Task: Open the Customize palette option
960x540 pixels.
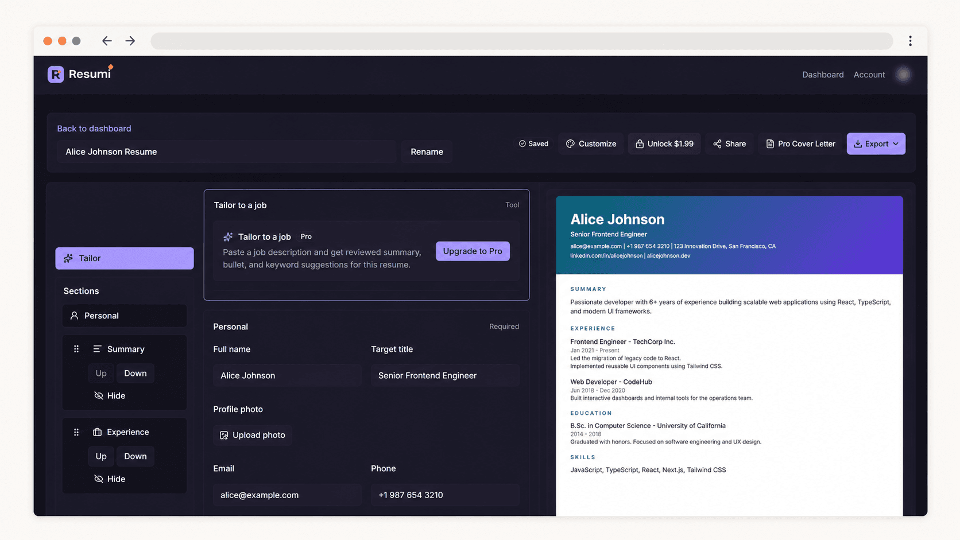Action: [591, 143]
